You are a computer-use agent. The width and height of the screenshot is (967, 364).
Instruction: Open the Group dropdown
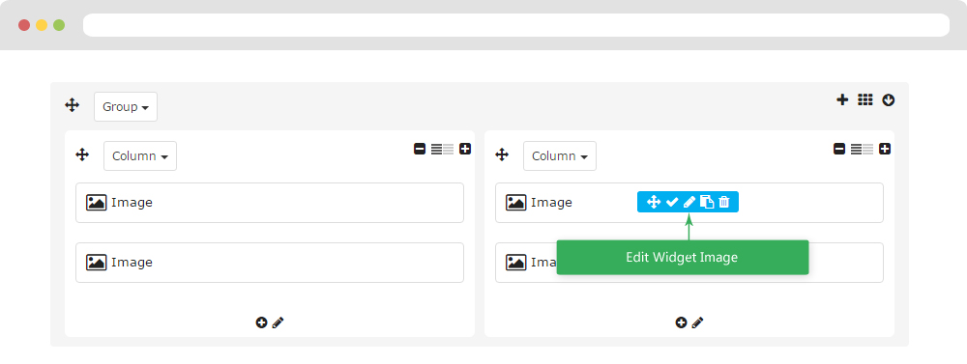point(126,106)
